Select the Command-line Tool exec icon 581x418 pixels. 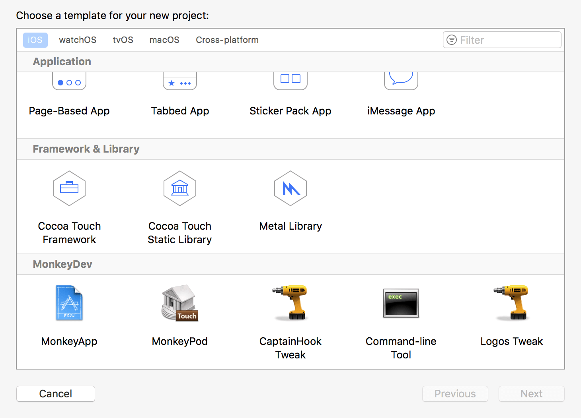(401, 303)
